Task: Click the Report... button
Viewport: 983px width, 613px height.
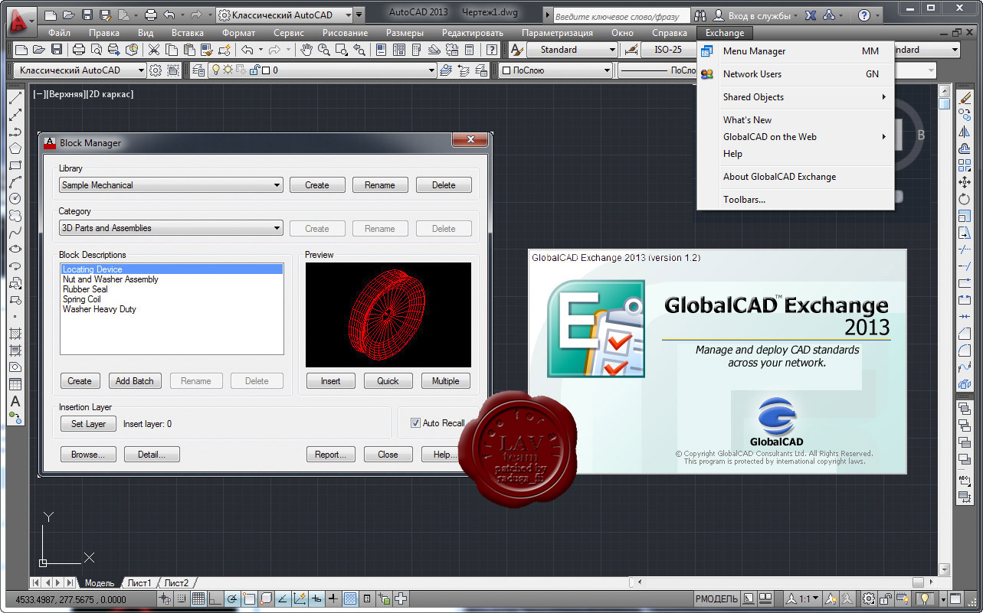Action: click(x=330, y=455)
